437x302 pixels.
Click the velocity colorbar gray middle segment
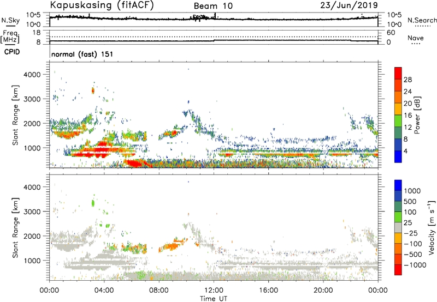[x=398, y=227]
